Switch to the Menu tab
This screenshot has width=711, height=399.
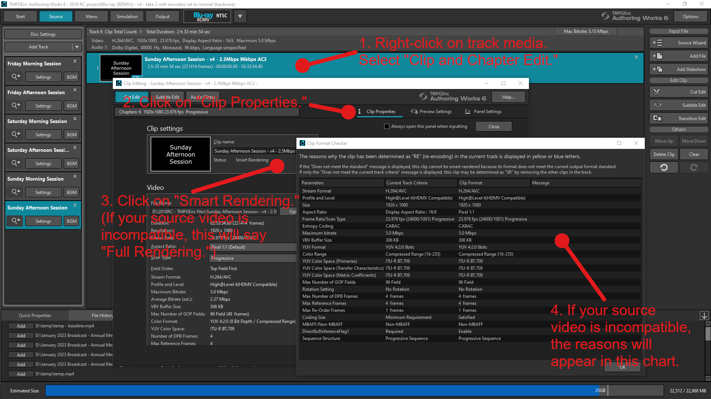point(91,16)
